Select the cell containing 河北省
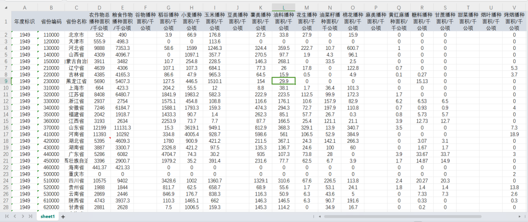Image resolution: width=528 pixels, height=222 pixels. (x=76, y=48)
